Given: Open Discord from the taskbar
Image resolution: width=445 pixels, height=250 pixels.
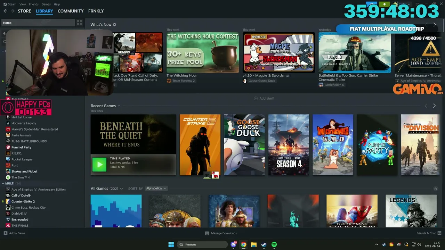Looking at the screenshot, I should tap(234, 244).
